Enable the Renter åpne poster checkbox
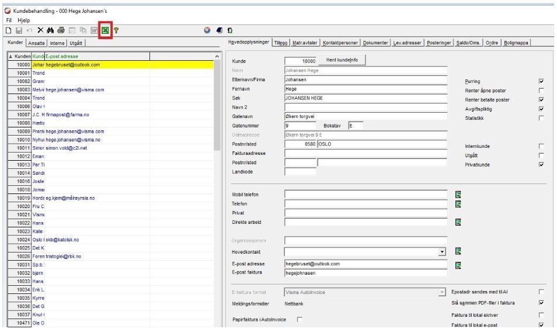The height and width of the screenshot is (332, 557). 541,91
